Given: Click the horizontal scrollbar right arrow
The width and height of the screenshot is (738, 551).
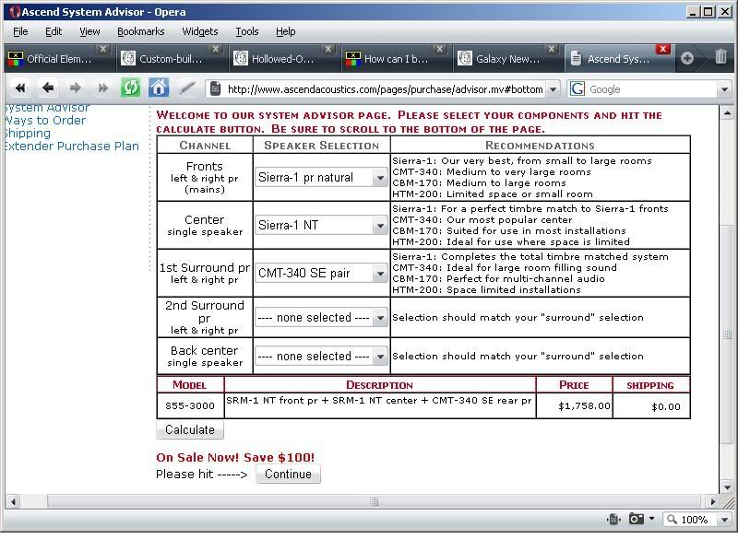Looking at the screenshot, I should click(713, 501).
